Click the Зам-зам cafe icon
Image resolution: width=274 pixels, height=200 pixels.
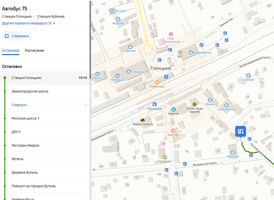coord(173,130)
